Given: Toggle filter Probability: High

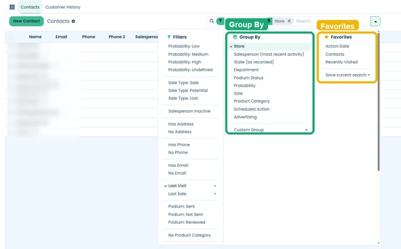Looking at the screenshot, I should 185,62.
